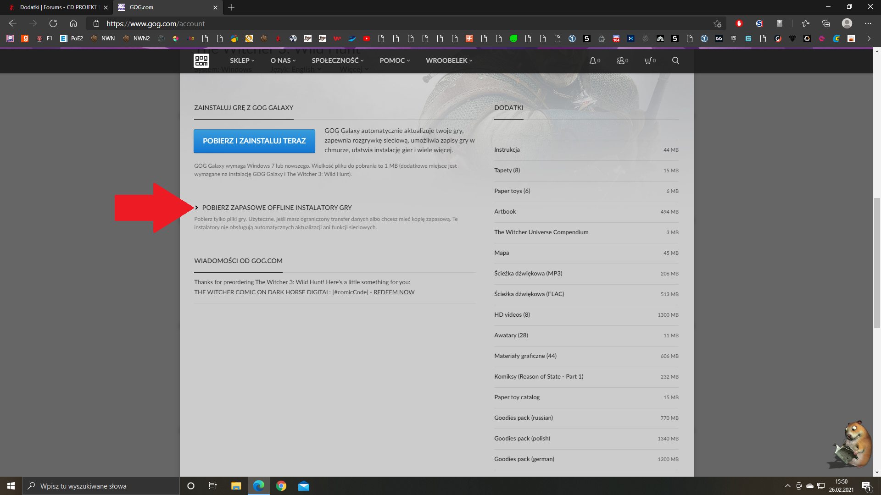Open the Cortana circle button
Screen dimensions: 881x495
coord(191,486)
